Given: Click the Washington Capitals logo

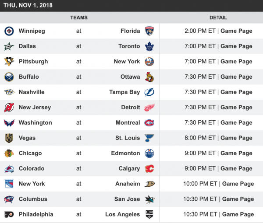Looking at the screenshot, I should click(9, 123).
